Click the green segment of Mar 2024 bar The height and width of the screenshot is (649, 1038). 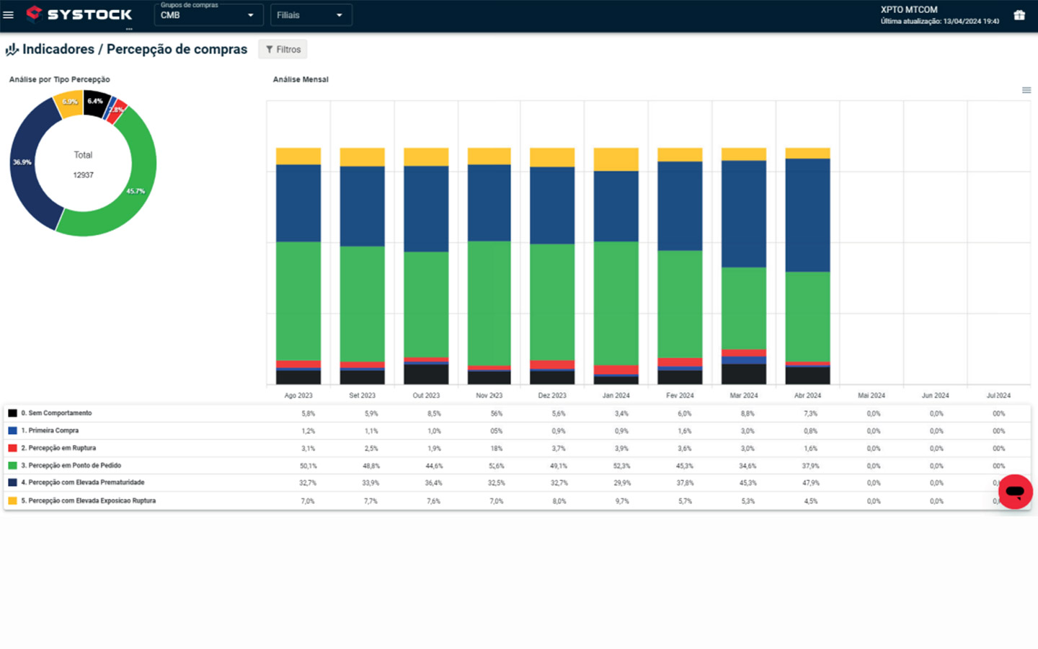coord(744,308)
